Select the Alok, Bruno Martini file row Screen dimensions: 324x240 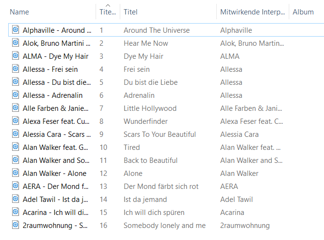pos(55,43)
